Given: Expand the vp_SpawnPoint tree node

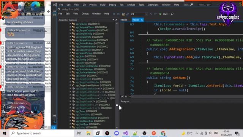Looking at the screenshot, I should click(70, 50).
